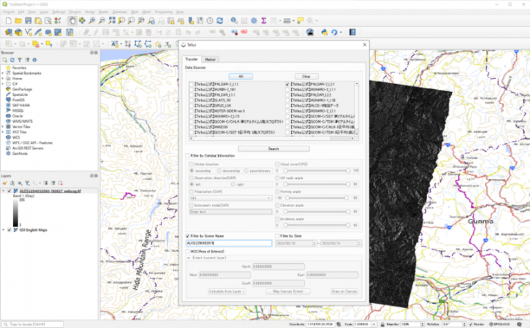Click Remove Layer icon in Layers panel
This screenshot has height=328, width=530.
(x=60, y=183)
